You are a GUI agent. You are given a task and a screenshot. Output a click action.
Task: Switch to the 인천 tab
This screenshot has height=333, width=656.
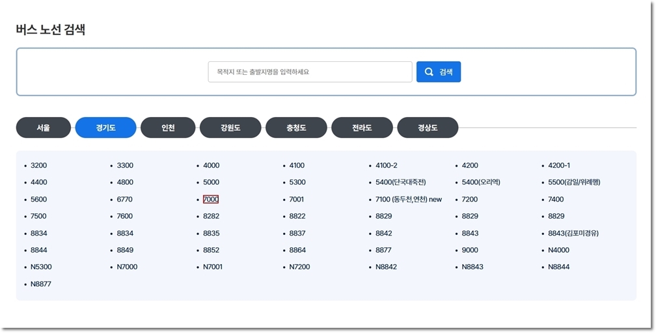point(168,128)
